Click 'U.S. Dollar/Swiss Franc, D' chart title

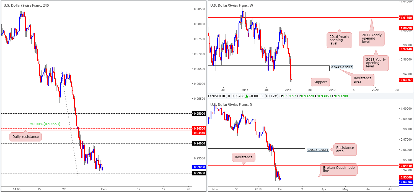pyautogui.click(x=231, y=104)
